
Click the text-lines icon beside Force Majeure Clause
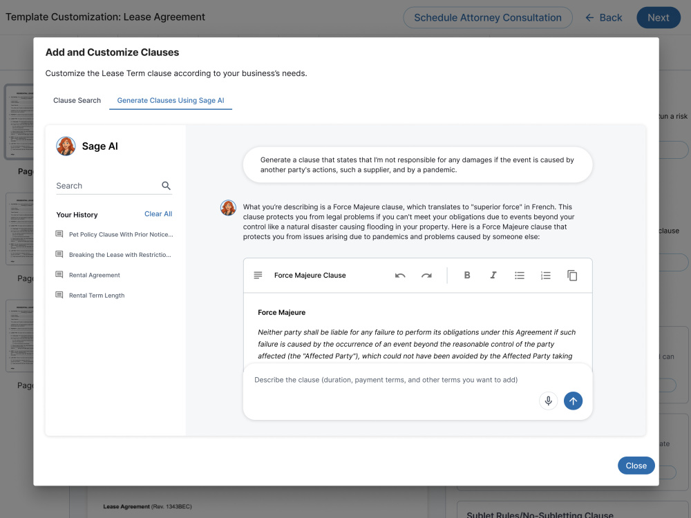[x=258, y=276]
